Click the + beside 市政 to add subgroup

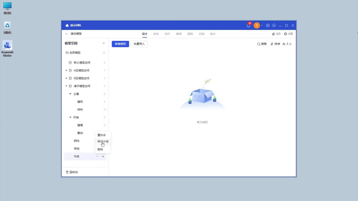(103, 156)
